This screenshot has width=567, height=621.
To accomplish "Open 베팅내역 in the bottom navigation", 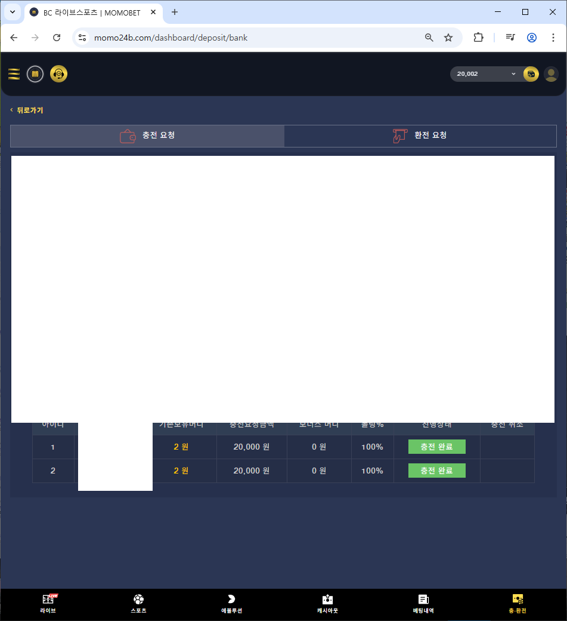I will [x=423, y=604].
